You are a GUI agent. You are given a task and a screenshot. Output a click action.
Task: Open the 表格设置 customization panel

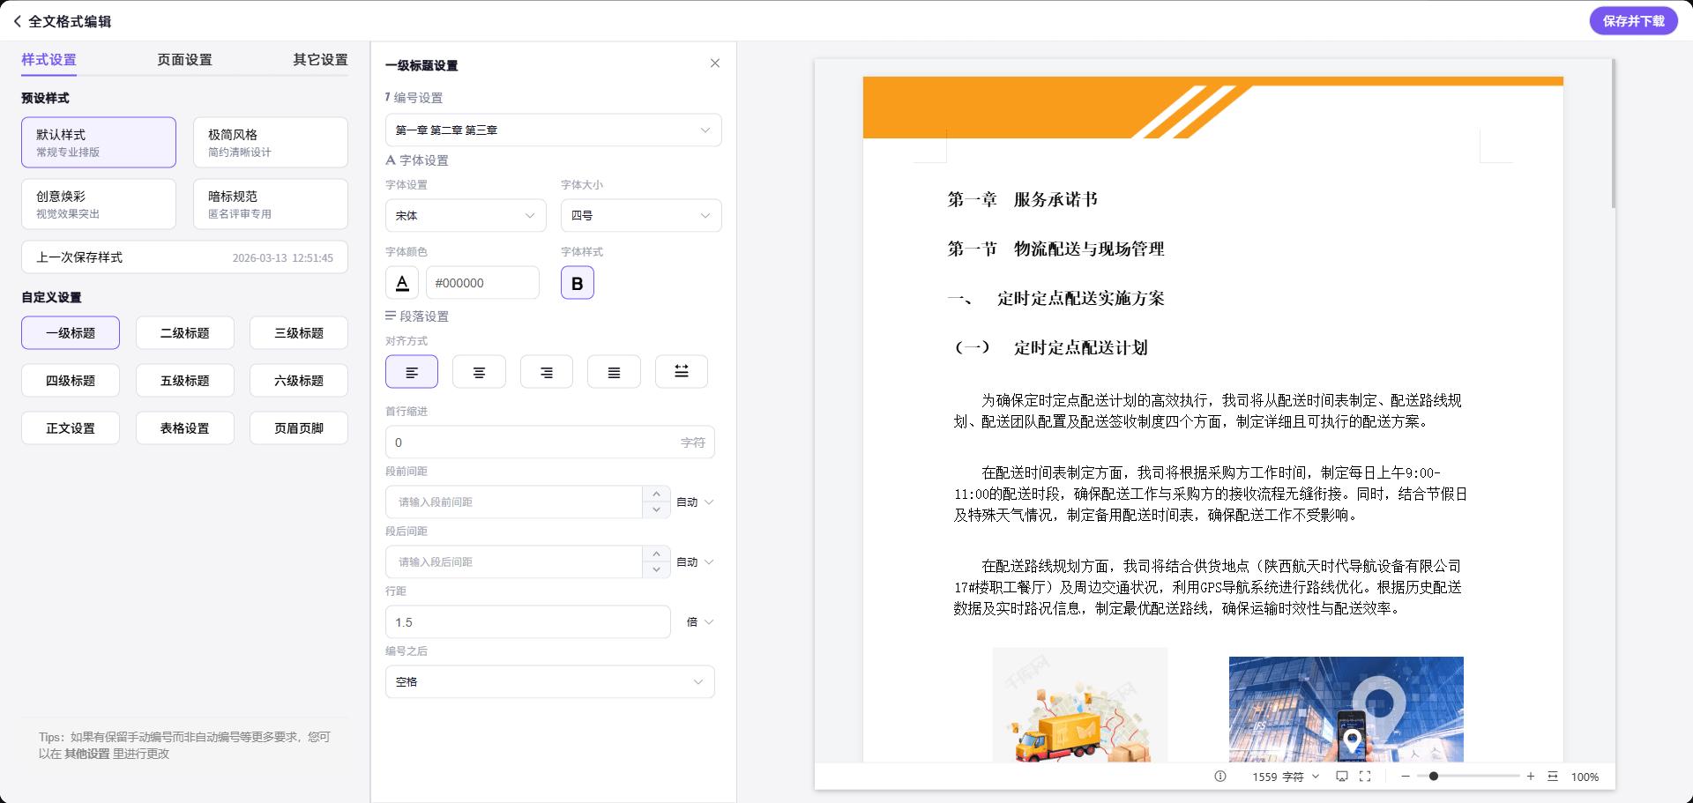pyautogui.click(x=184, y=428)
